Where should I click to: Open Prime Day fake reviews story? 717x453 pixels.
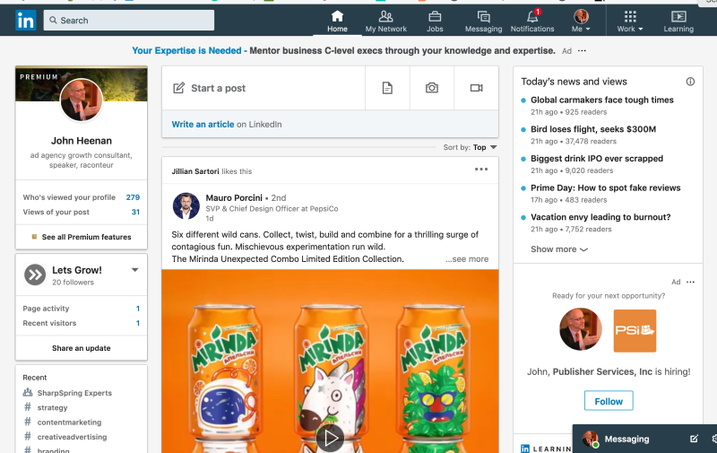point(606,187)
